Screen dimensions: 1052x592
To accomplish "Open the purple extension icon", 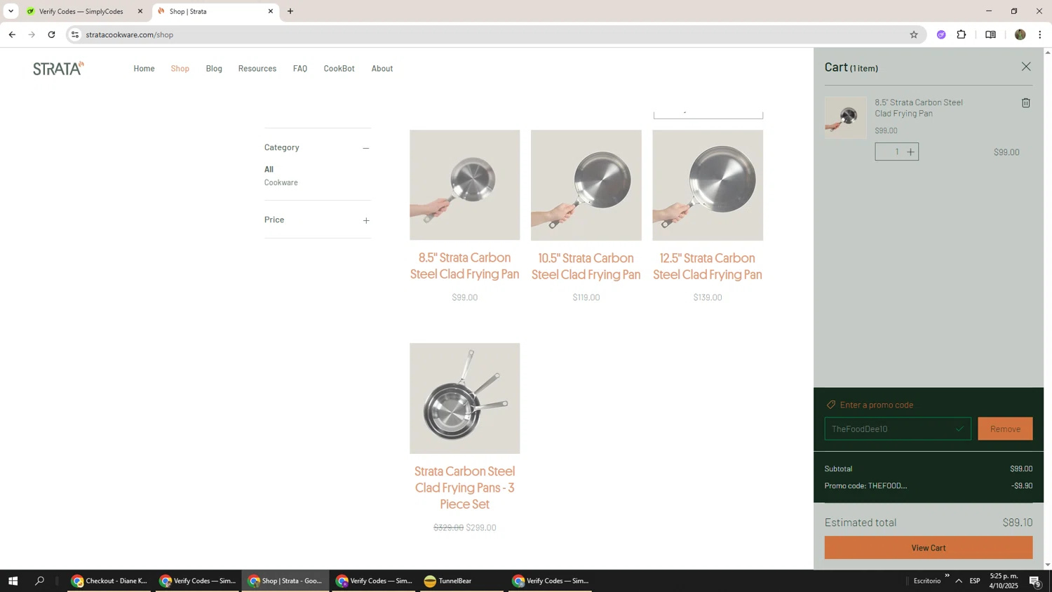I will (940, 34).
